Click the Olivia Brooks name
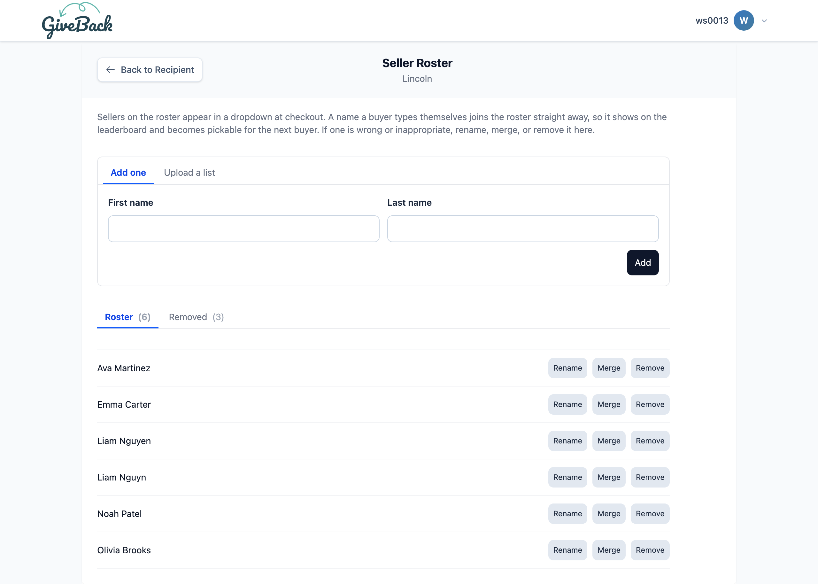 [124, 550]
